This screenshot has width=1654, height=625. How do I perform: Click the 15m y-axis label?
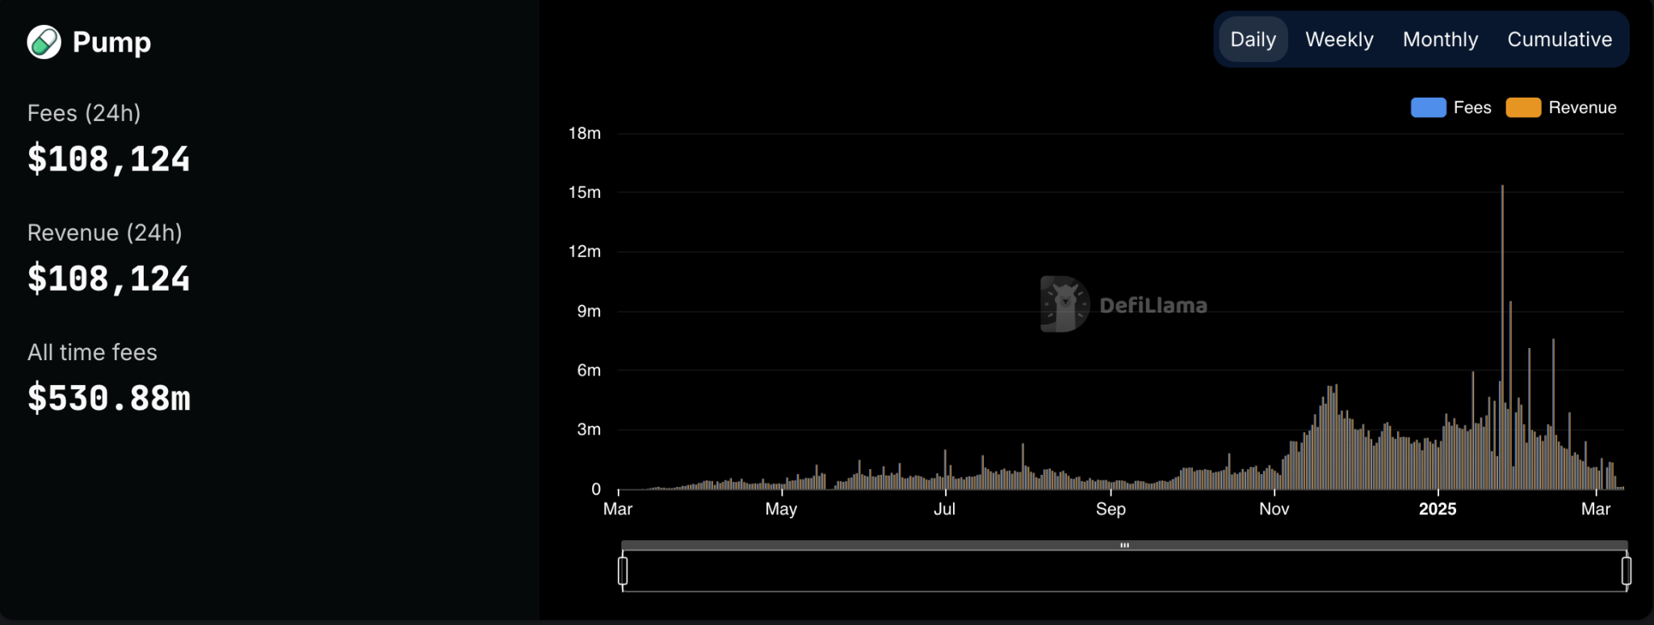point(585,192)
